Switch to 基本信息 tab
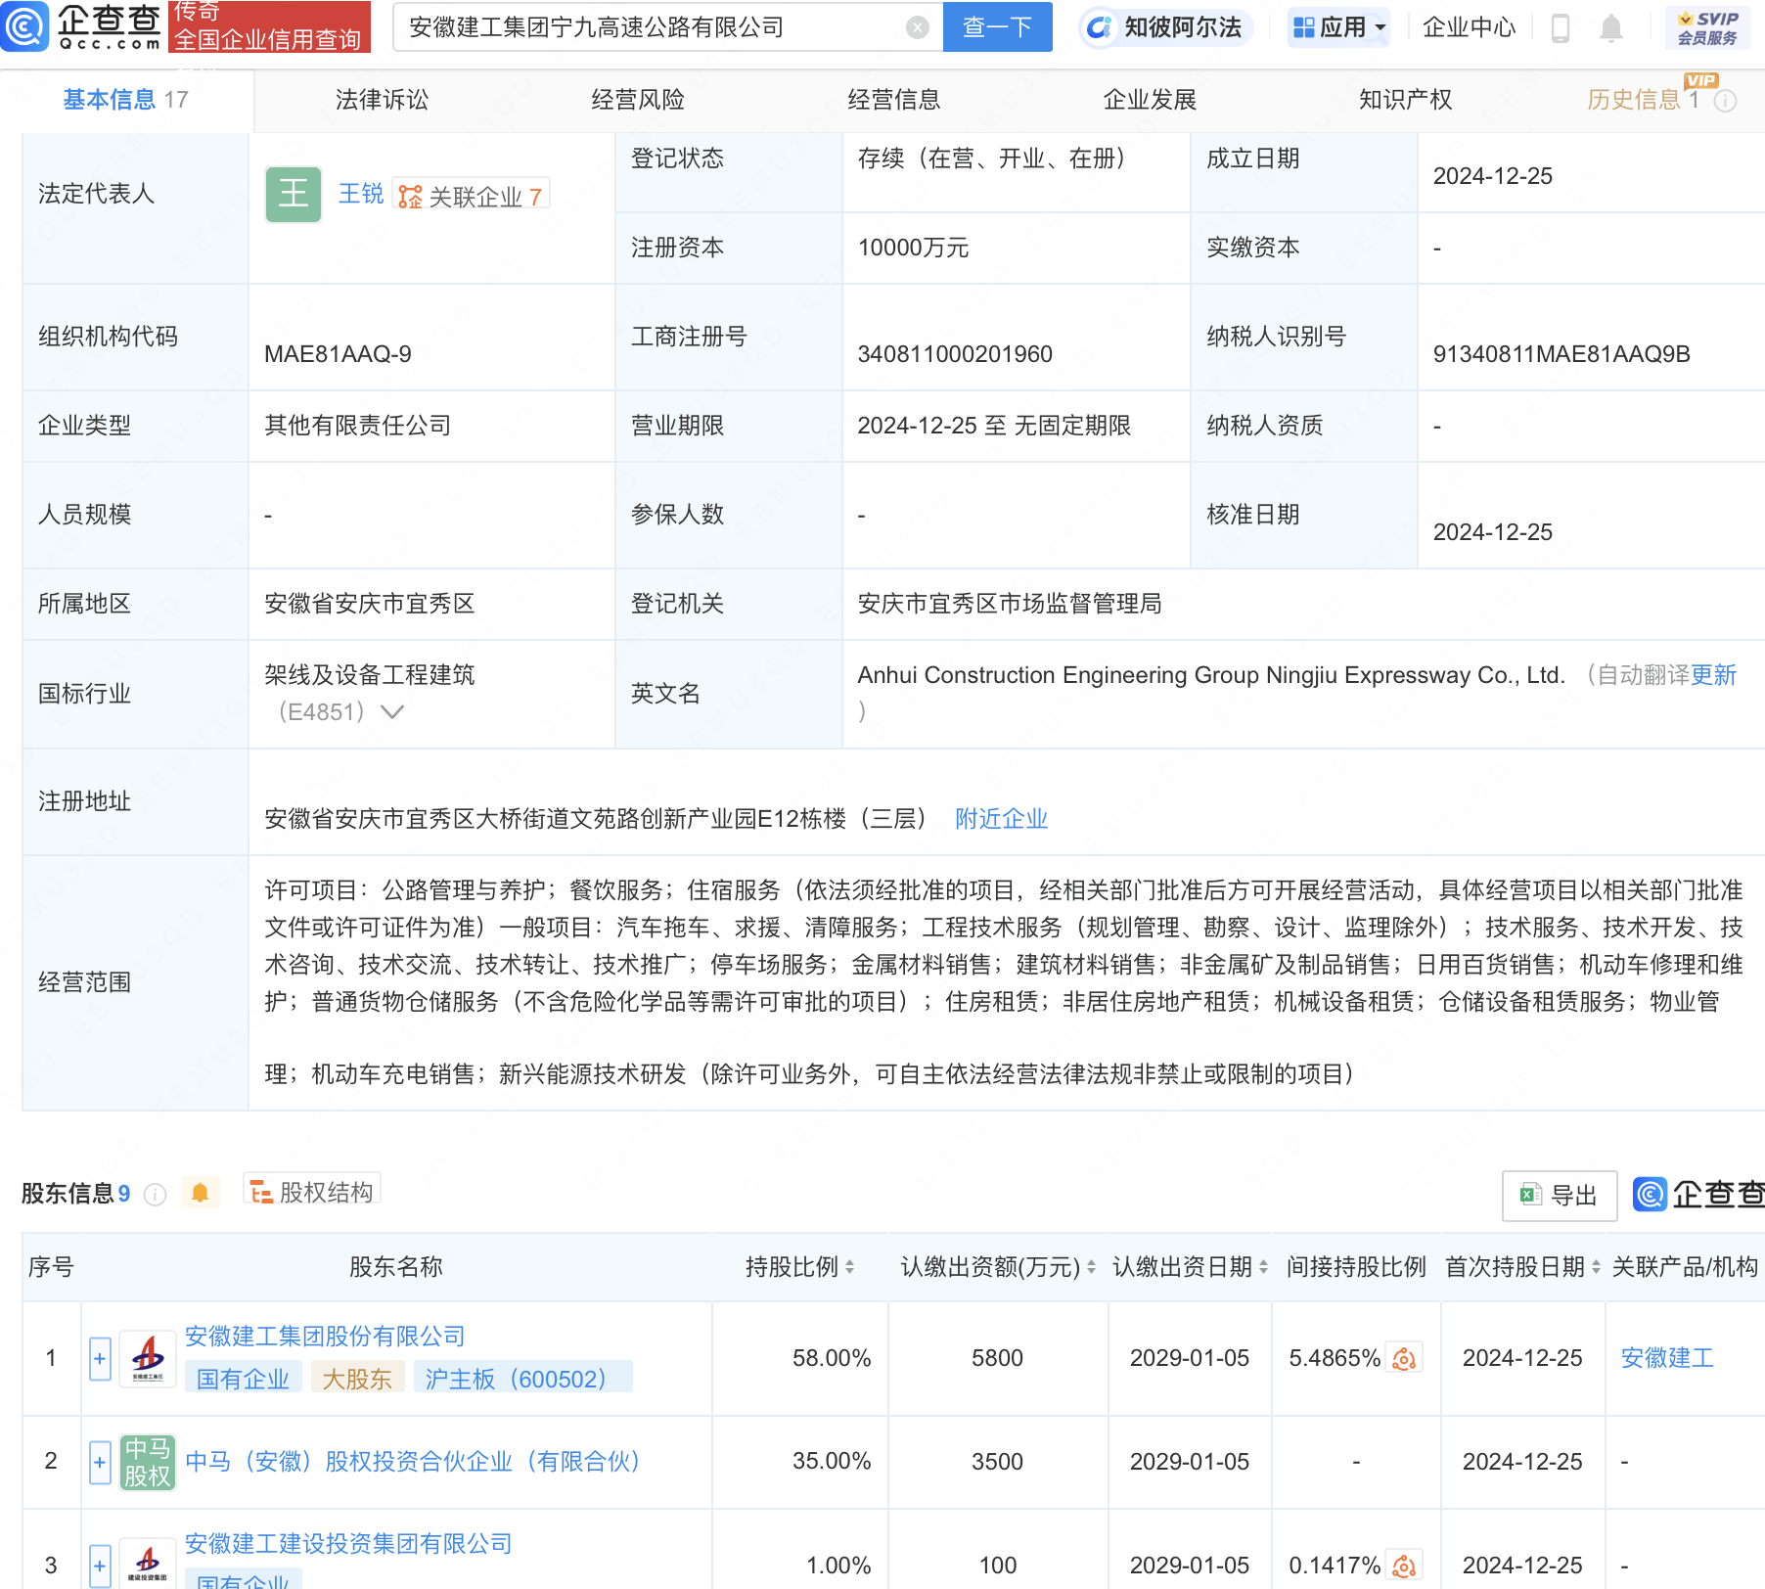The width and height of the screenshot is (1765, 1589). (x=125, y=100)
